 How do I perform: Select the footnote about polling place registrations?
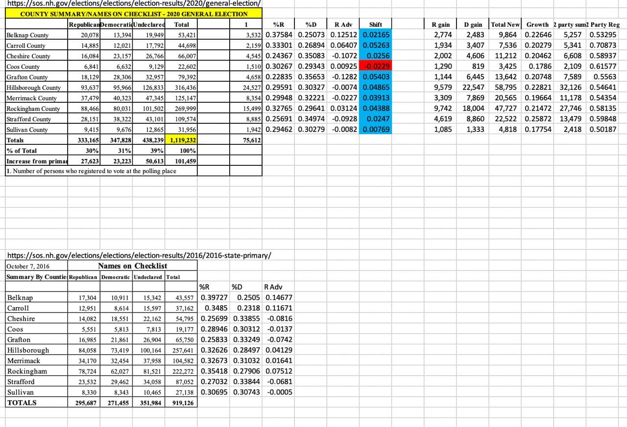tap(91, 171)
